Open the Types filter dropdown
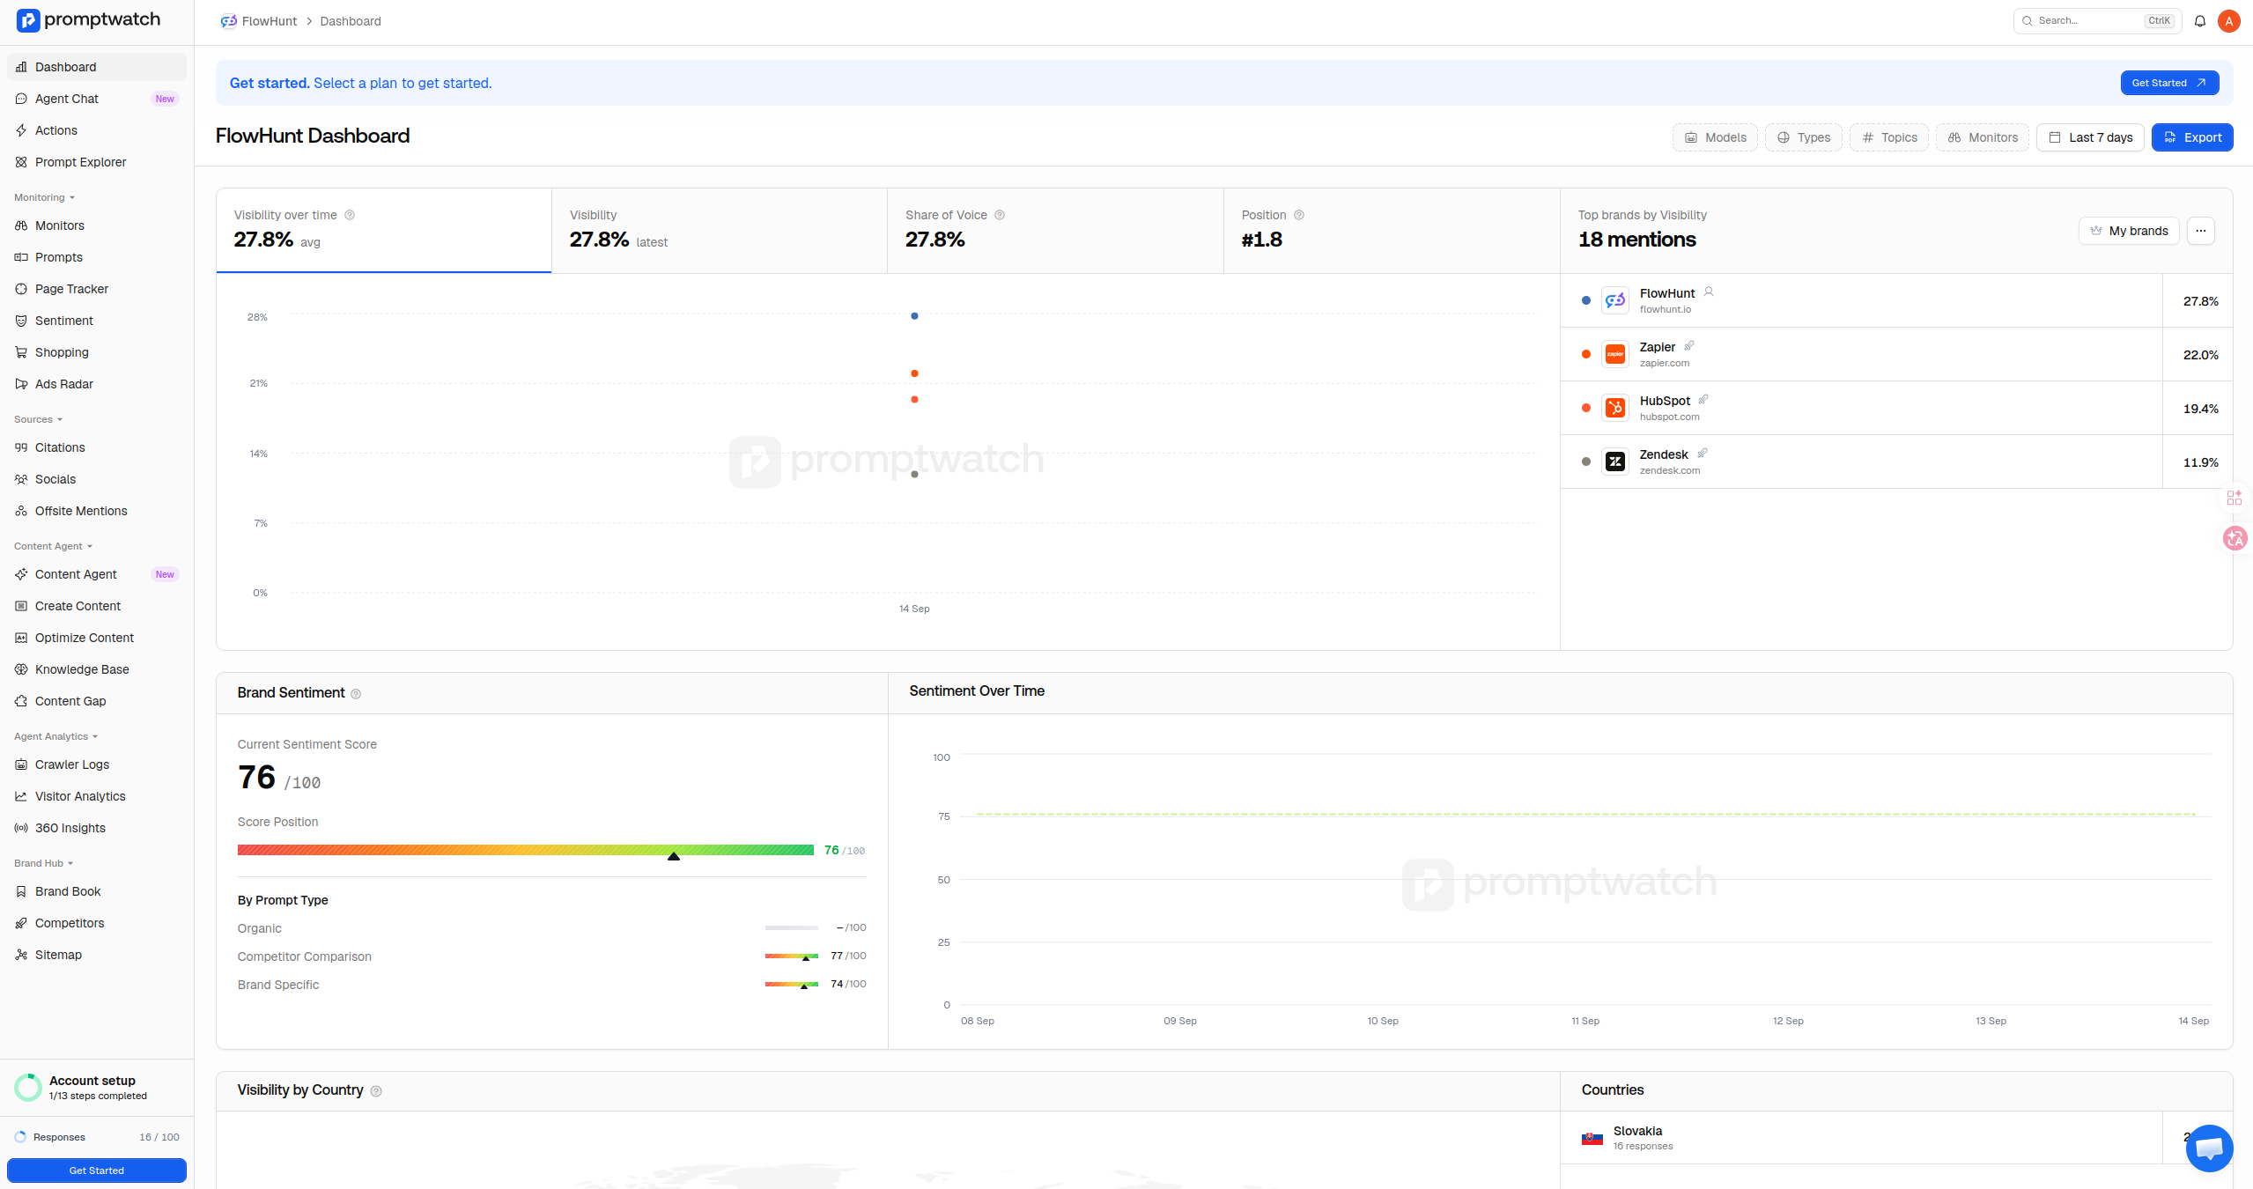The width and height of the screenshot is (2253, 1189). coord(1803,137)
